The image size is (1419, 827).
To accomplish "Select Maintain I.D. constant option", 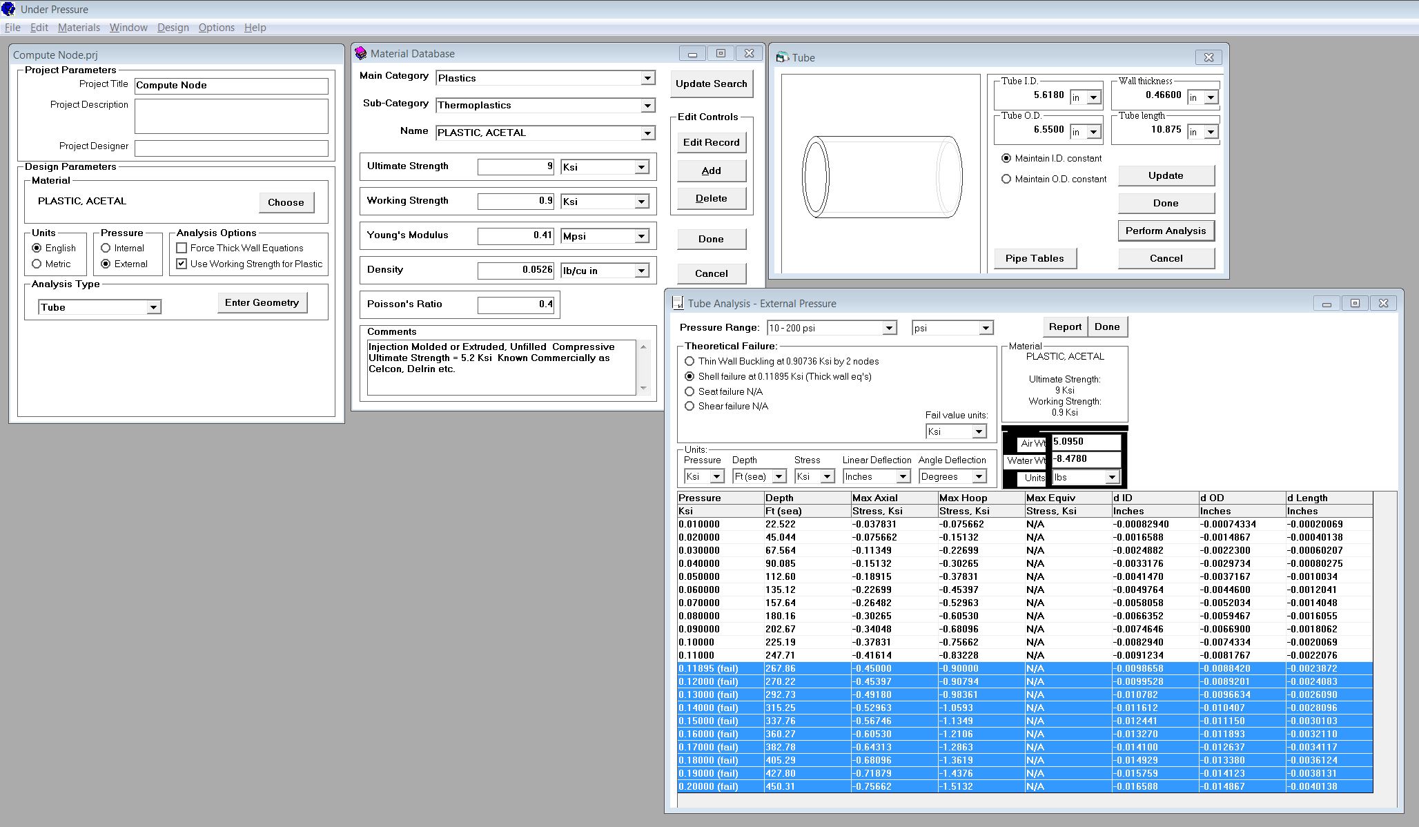I will click(x=1006, y=158).
